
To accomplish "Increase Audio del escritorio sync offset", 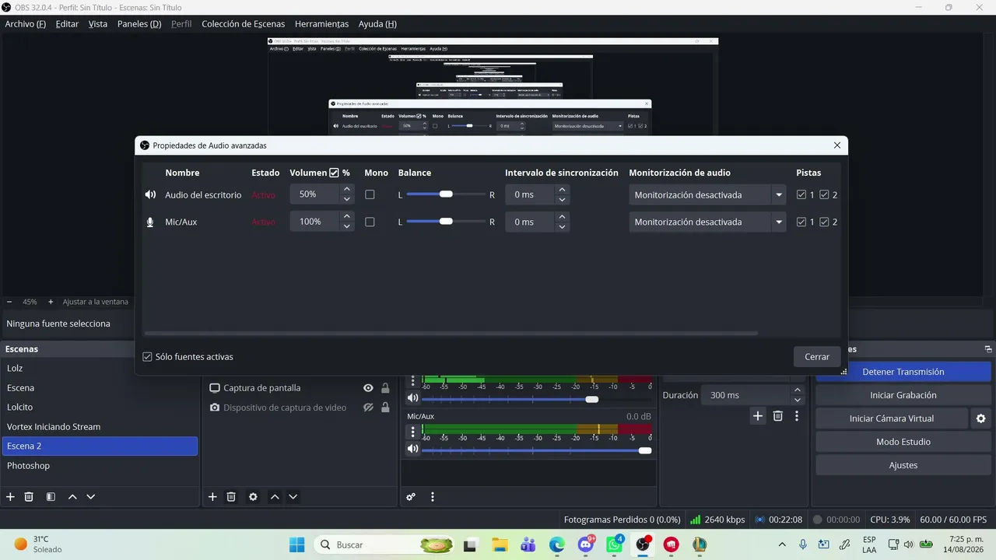I will (562, 190).
